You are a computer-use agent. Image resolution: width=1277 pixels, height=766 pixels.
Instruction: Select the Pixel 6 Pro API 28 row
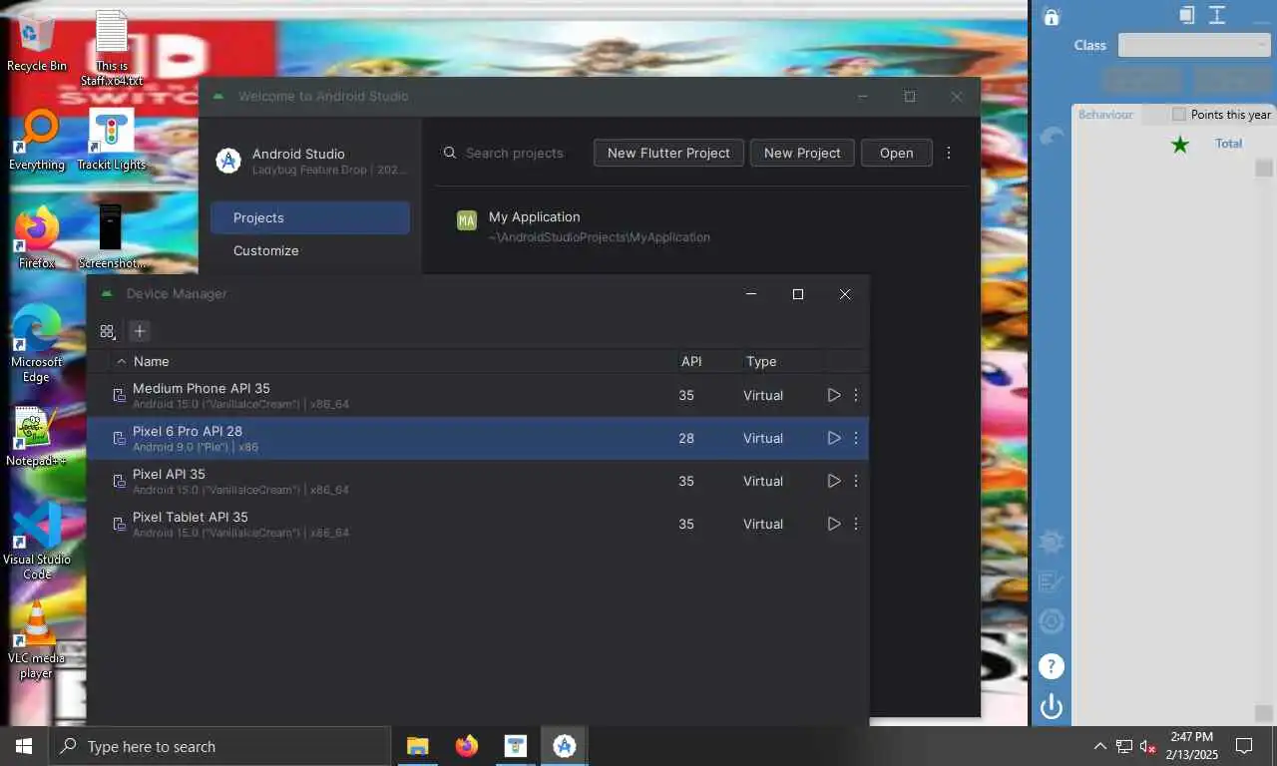click(x=477, y=438)
